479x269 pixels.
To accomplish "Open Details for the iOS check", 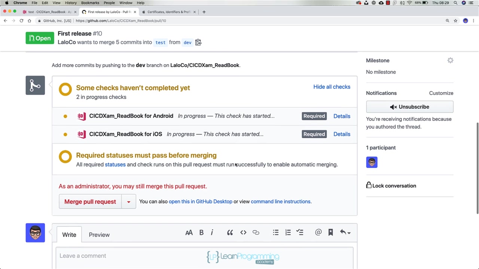I will pos(342,134).
